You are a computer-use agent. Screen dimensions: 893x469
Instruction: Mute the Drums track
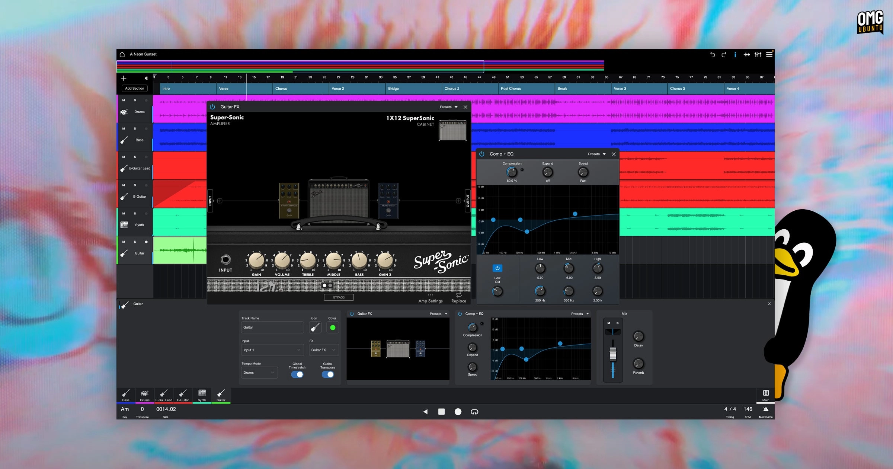[x=124, y=100]
